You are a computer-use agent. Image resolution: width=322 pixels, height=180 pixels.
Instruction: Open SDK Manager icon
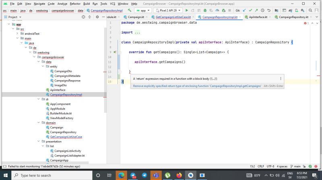pyautogui.click(x=303, y=10)
